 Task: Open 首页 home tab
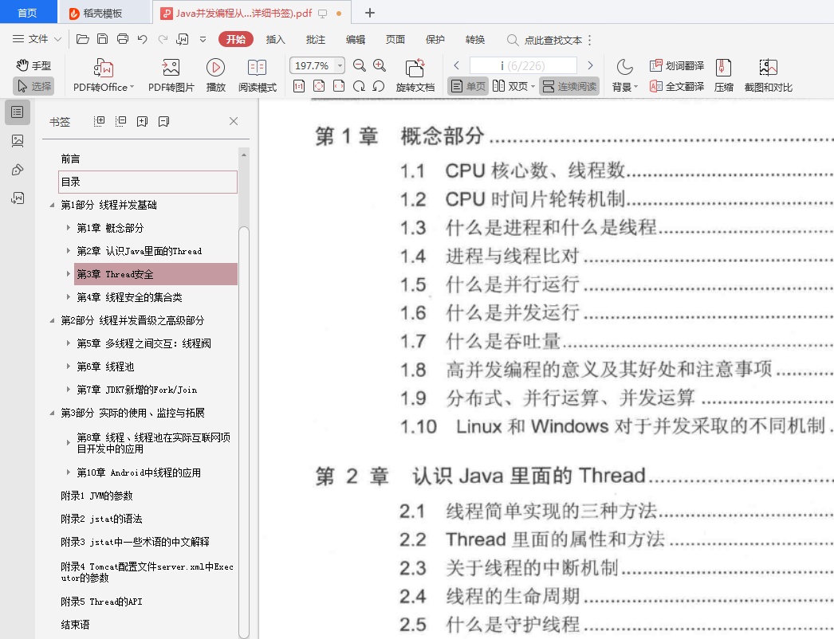coord(28,13)
